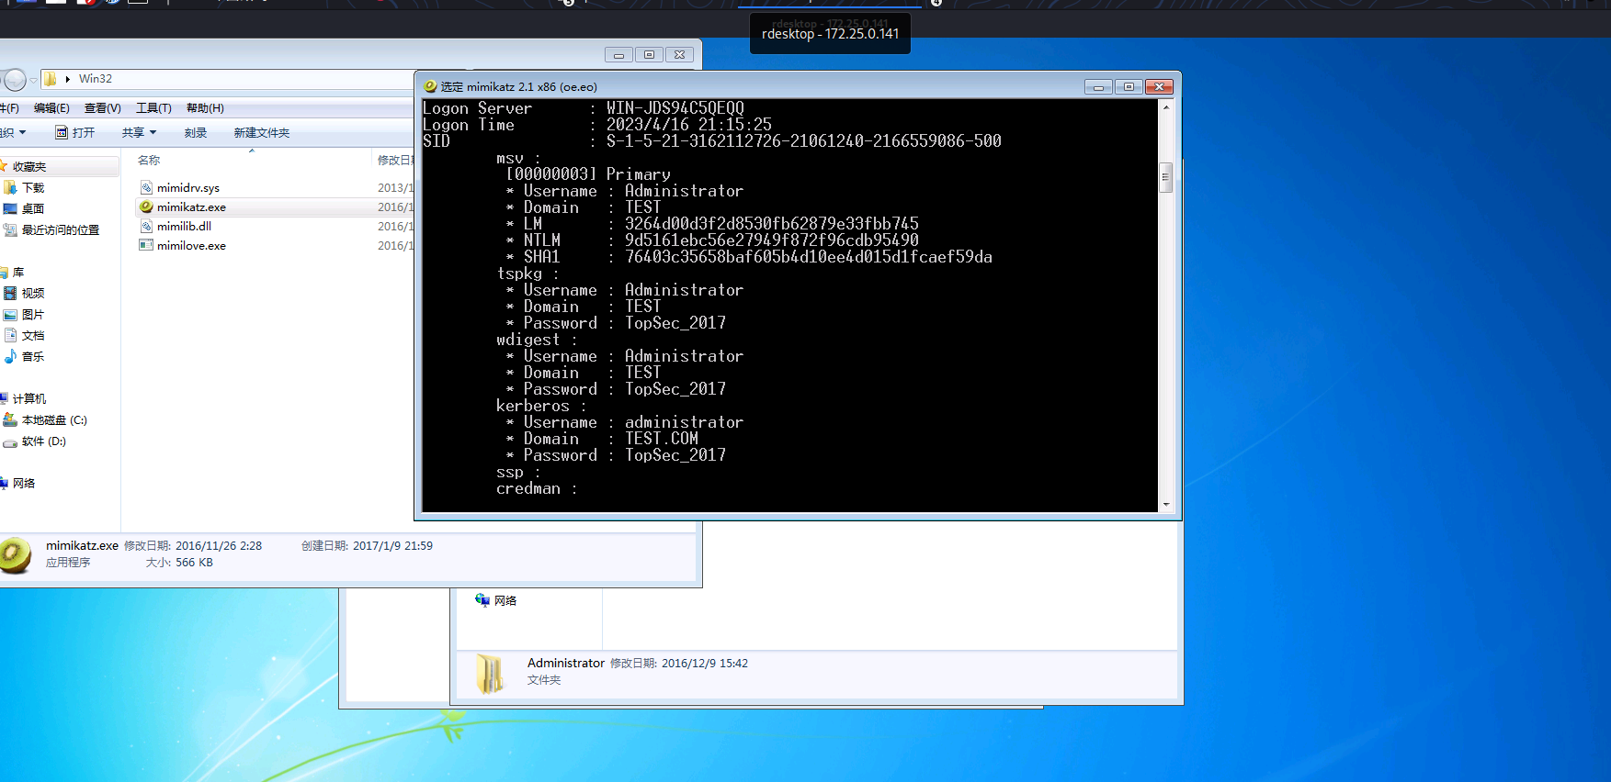Click the folder icon in the address bar
The width and height of the screenshot is (1611, 782).
click(51, 79)
